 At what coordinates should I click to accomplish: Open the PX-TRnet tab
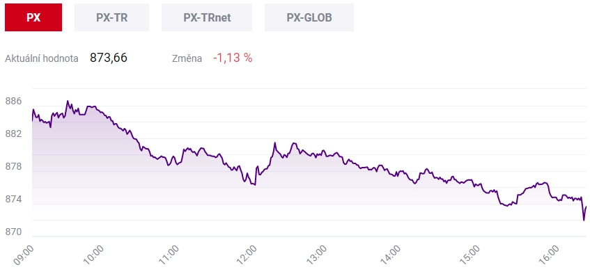(207, 17)
